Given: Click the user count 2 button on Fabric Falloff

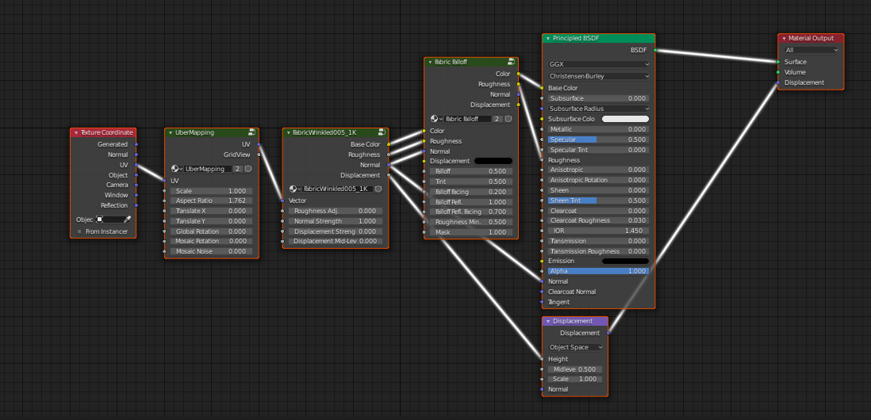Looking at the screenshot, I should tap(497, 119).
